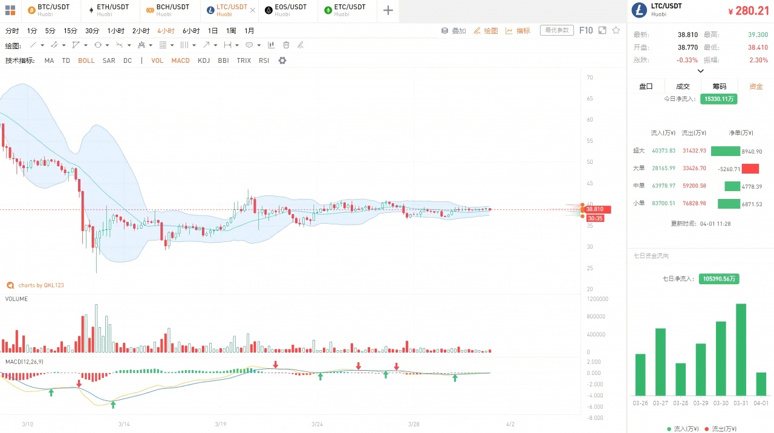Select the wave pattern drawing tool
The height and width of the screenshot is (433, 774).
tap(119, 45)
